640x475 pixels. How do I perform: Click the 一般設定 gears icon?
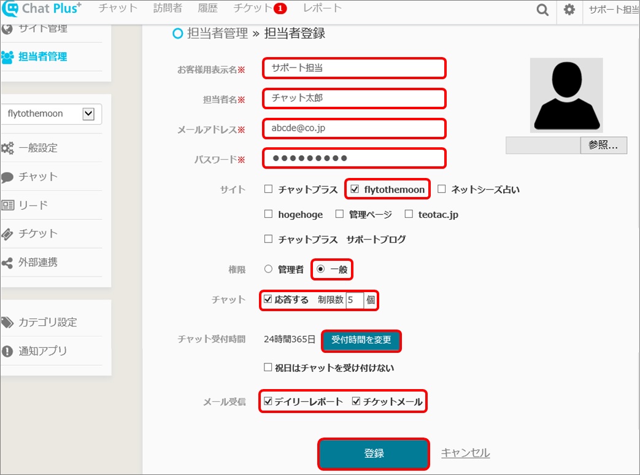point(7,148)
